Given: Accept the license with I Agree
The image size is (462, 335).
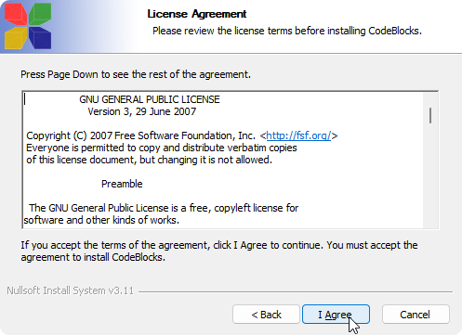Looking at the screenshot, I should point(336,315).
